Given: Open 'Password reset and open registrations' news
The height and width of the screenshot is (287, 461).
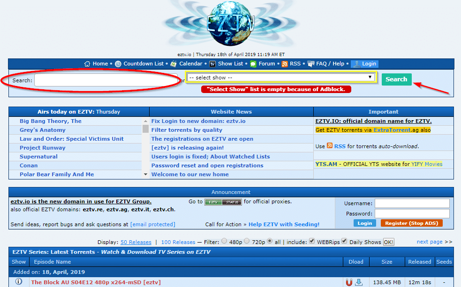Looking at the screenshot, I should click(207, 165).
